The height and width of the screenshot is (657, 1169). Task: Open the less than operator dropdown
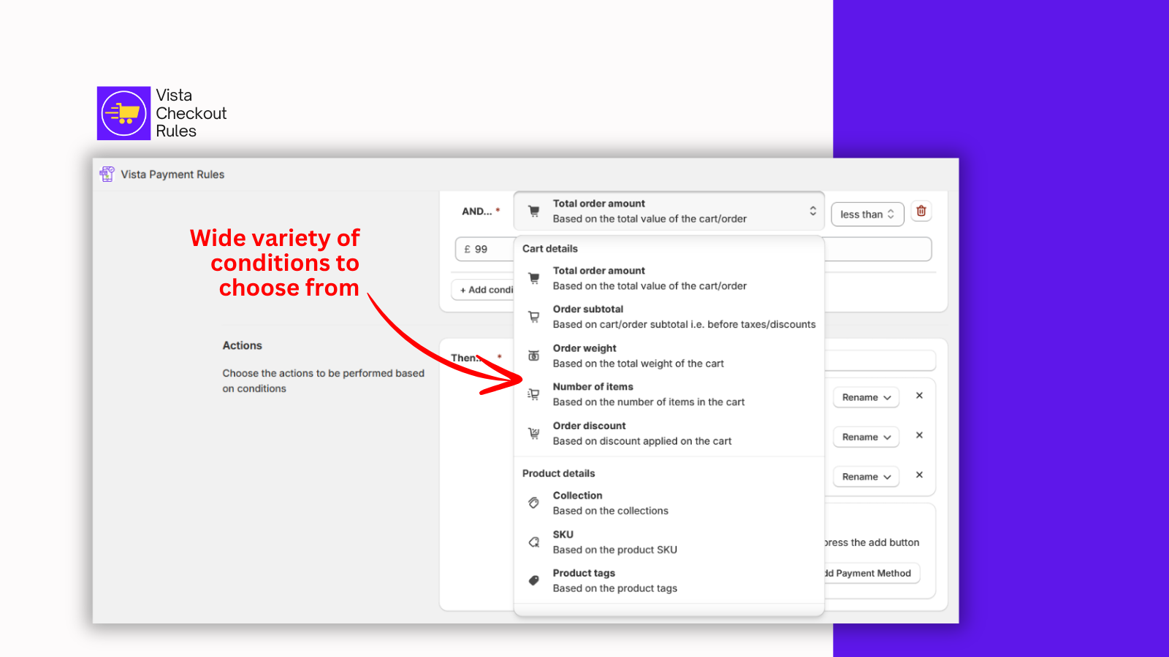pos(867,214)
